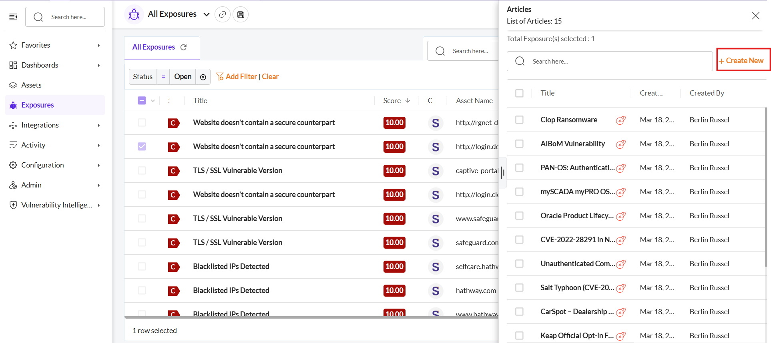Click the Status filter field label

[143, 77]
